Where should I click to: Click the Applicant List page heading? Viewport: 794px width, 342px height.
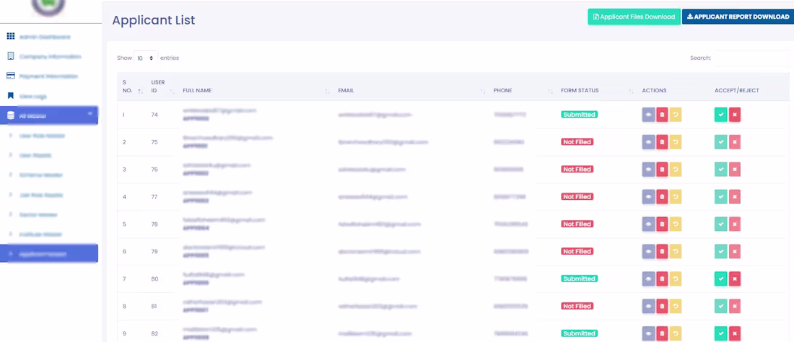pyautogui.click(x=154, y=20)
